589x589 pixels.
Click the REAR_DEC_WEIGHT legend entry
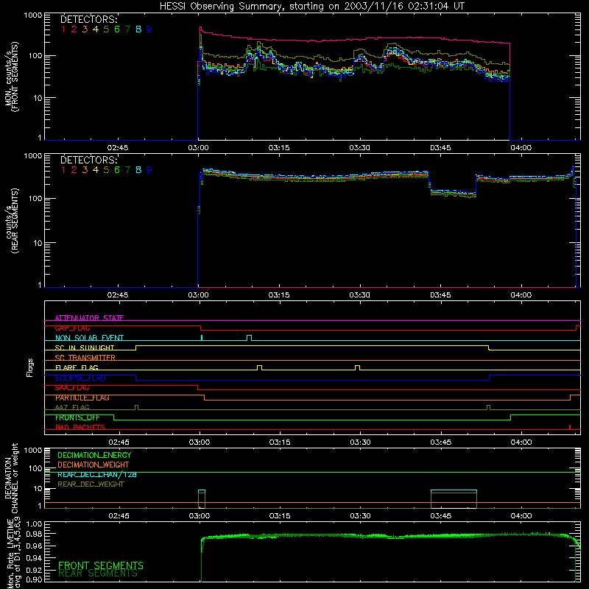(x=91, y=484)
